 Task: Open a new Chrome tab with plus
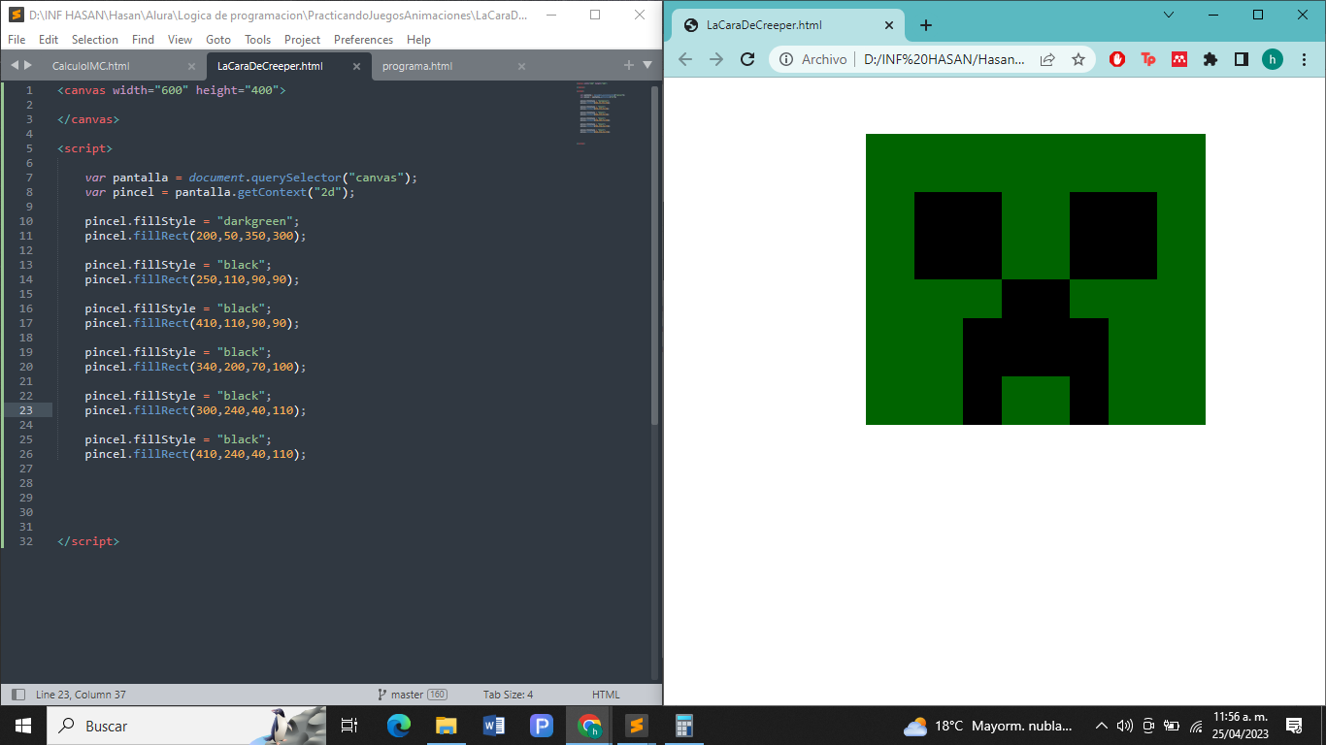click(x=926, y=25)
